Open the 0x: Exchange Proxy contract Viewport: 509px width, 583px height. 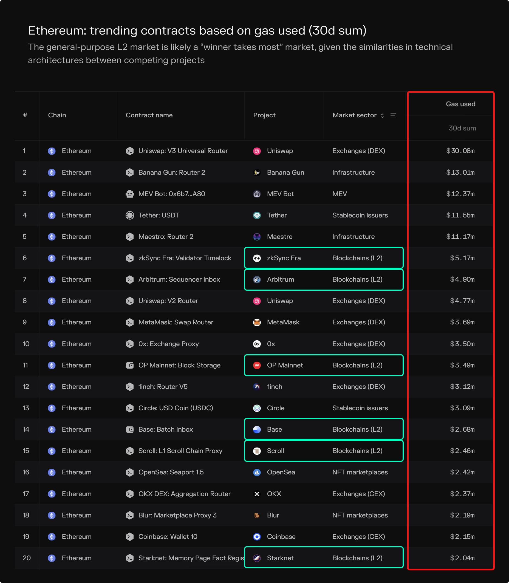coord(168,344)
